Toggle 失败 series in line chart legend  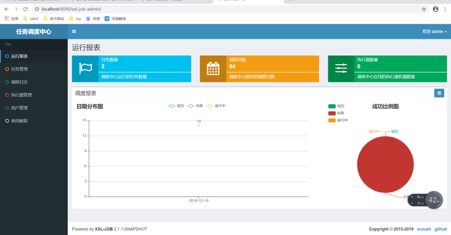[195, 106]
